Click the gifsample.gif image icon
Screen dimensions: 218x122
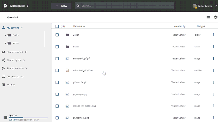click(x=67, y=82)
